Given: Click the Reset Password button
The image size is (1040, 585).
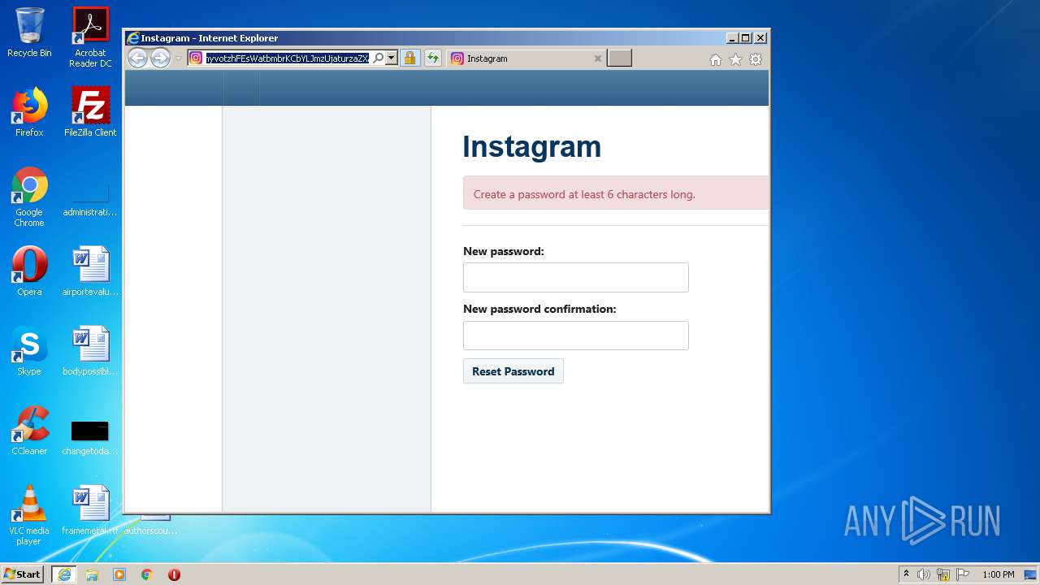Looking at the screenshot, I should 513,371.
